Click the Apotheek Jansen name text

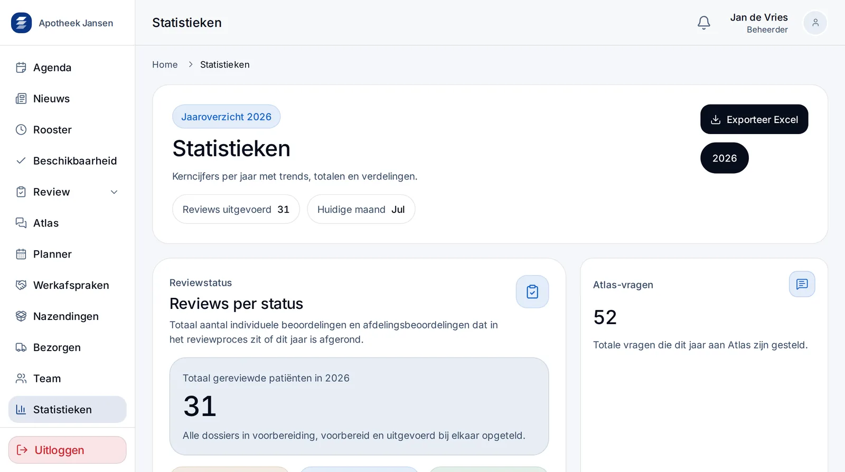pos(76,23)
